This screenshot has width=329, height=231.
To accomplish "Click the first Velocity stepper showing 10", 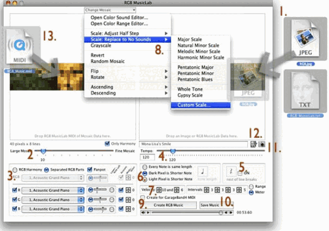I will click(x=159, y=190).
